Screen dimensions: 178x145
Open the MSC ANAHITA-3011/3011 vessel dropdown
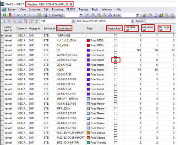(x=132, y=21)
